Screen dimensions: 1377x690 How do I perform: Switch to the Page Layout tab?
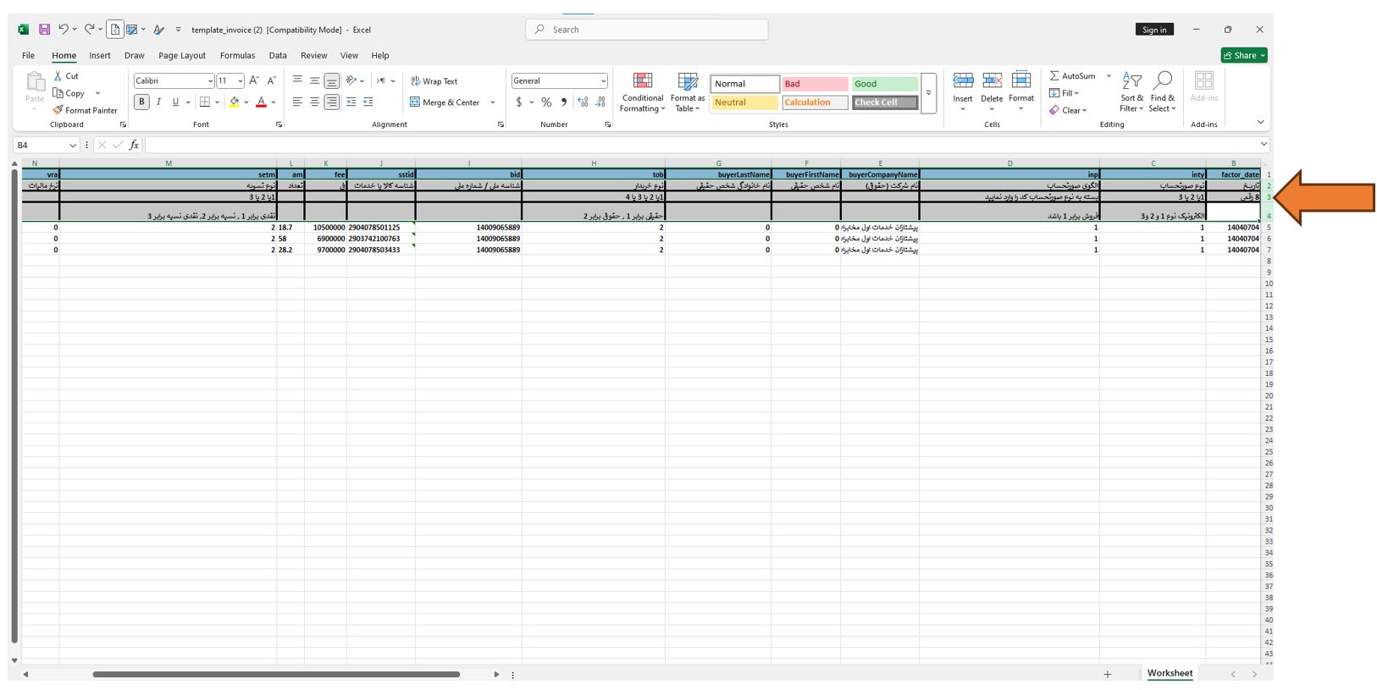pos(182,56)
